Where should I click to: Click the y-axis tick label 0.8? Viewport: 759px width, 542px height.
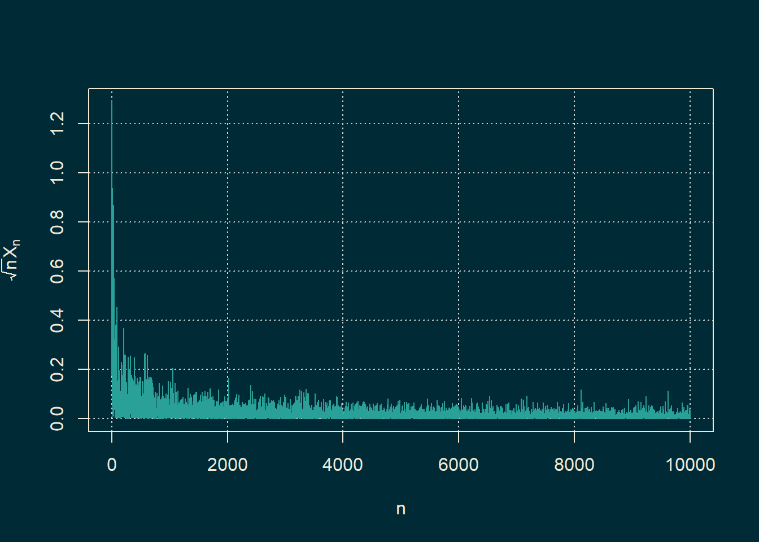(x=57, y=222)
